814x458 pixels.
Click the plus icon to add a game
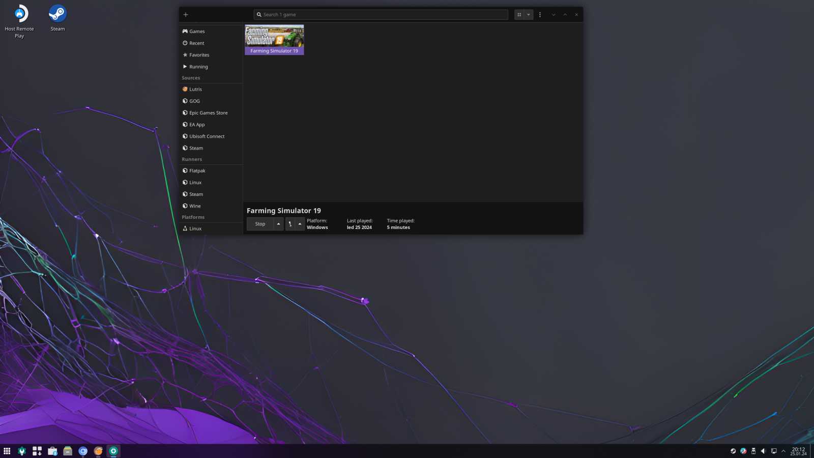pyautogui.click(x=186, y=15)
